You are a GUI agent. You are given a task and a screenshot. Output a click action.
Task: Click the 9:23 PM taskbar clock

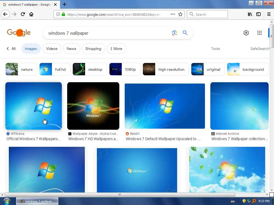point(264,201)
